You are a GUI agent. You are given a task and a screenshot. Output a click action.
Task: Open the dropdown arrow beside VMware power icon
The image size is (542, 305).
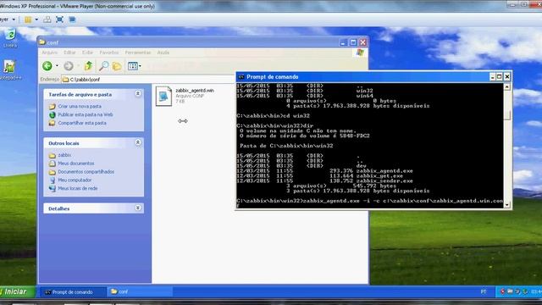pyautogui.click(x=36, y=19)
